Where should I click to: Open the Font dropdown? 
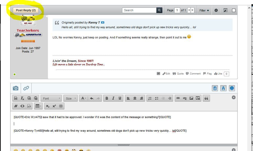(x=51, y=98)
